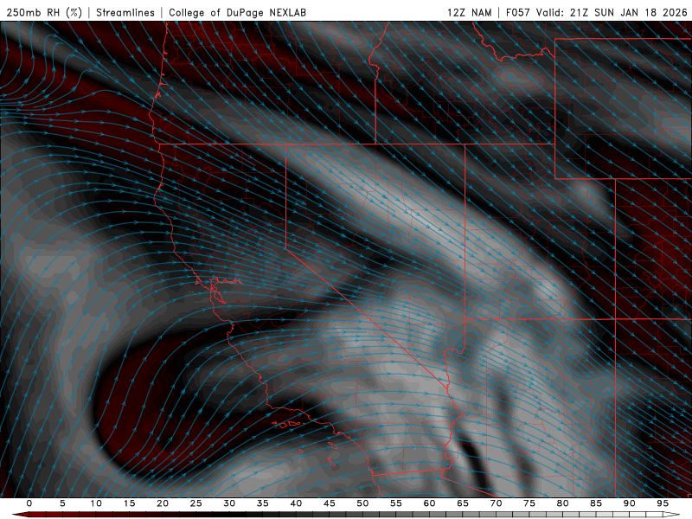Click 'Valid: 21Z SUN JAN 18 2026' text
692x519 pixels.
pos(612,12)
